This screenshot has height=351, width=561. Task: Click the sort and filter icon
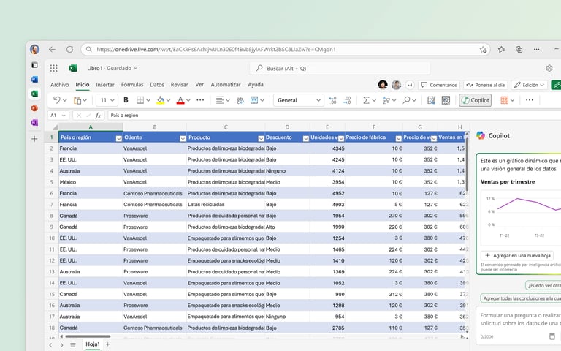point(386,100)
